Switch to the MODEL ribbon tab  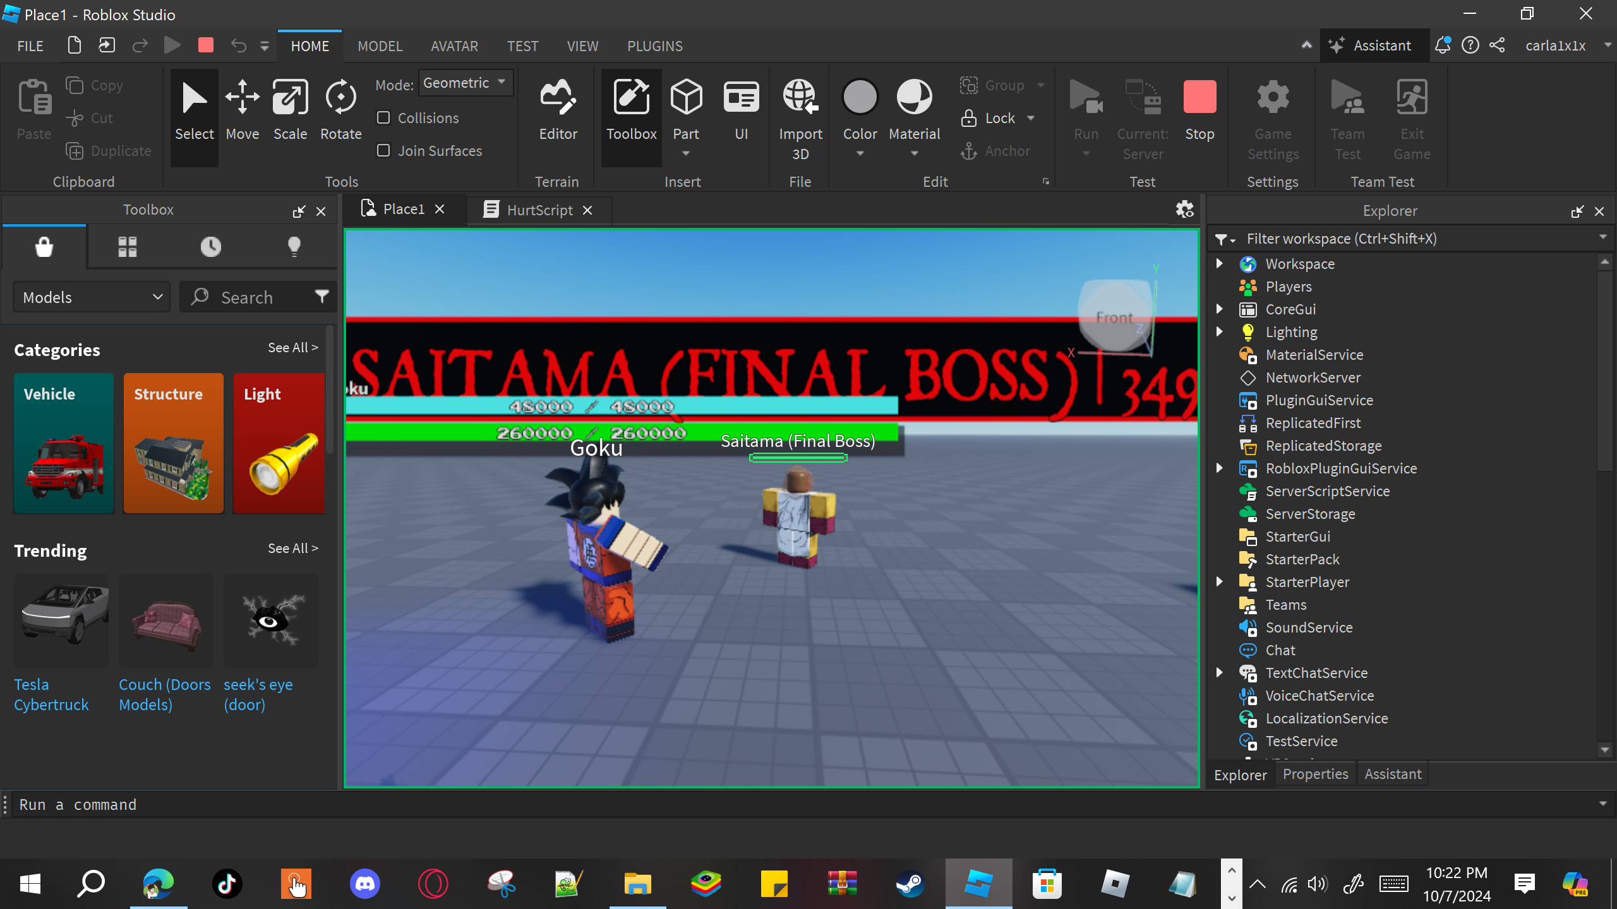[x=380, y=46]
